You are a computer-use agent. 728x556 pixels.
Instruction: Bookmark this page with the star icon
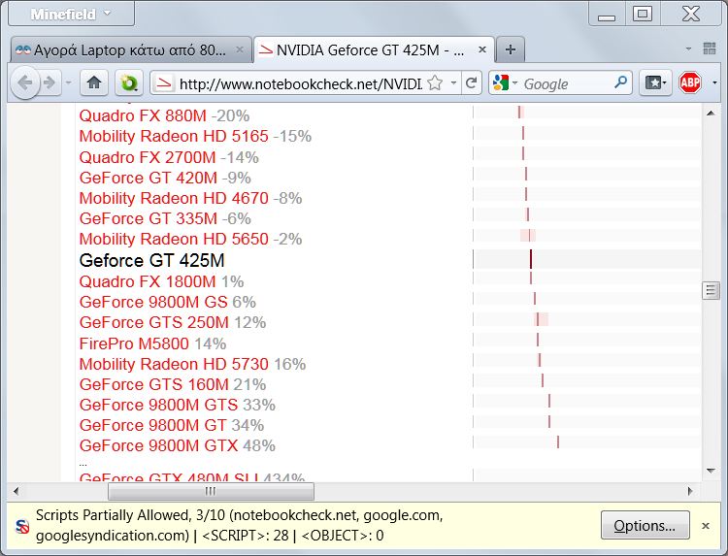(435, 83)
